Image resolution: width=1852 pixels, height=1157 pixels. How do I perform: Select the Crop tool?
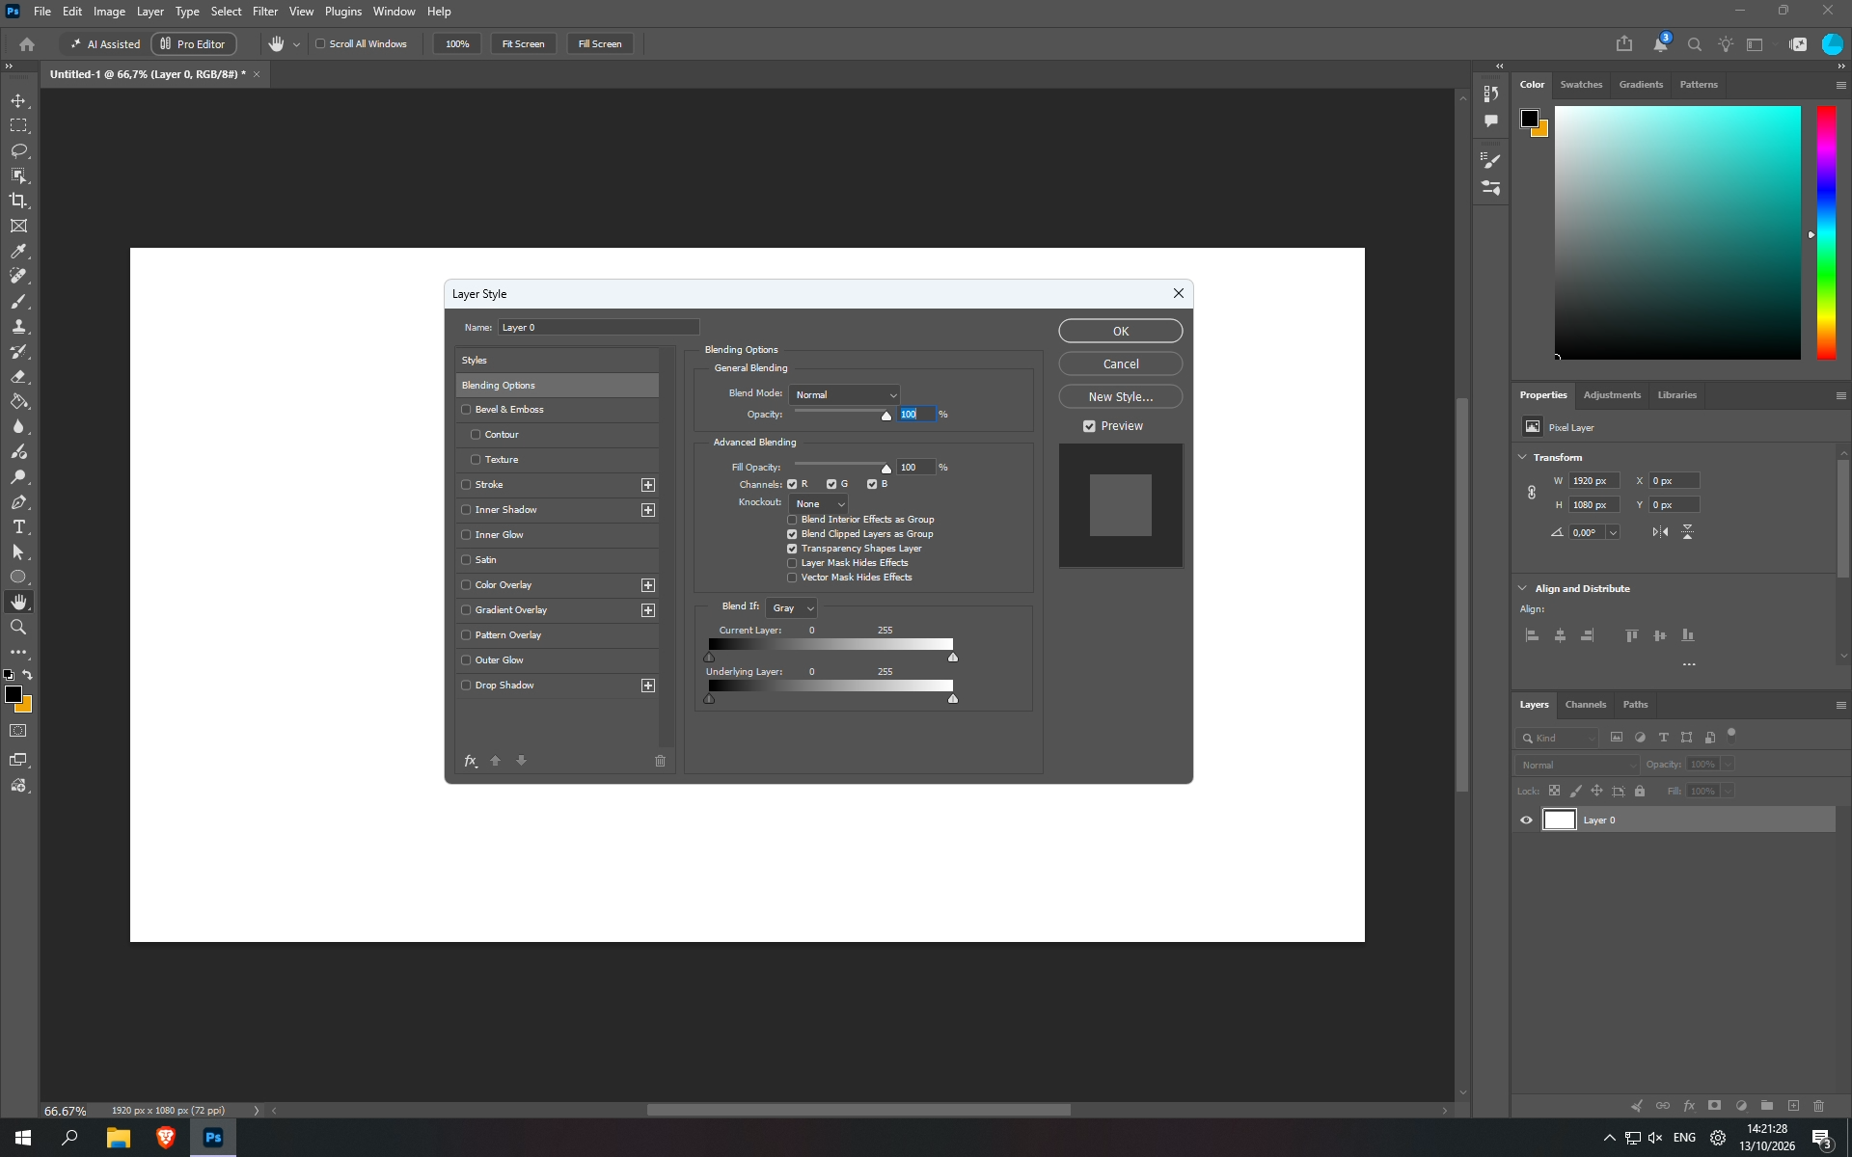tap(18, 201)
